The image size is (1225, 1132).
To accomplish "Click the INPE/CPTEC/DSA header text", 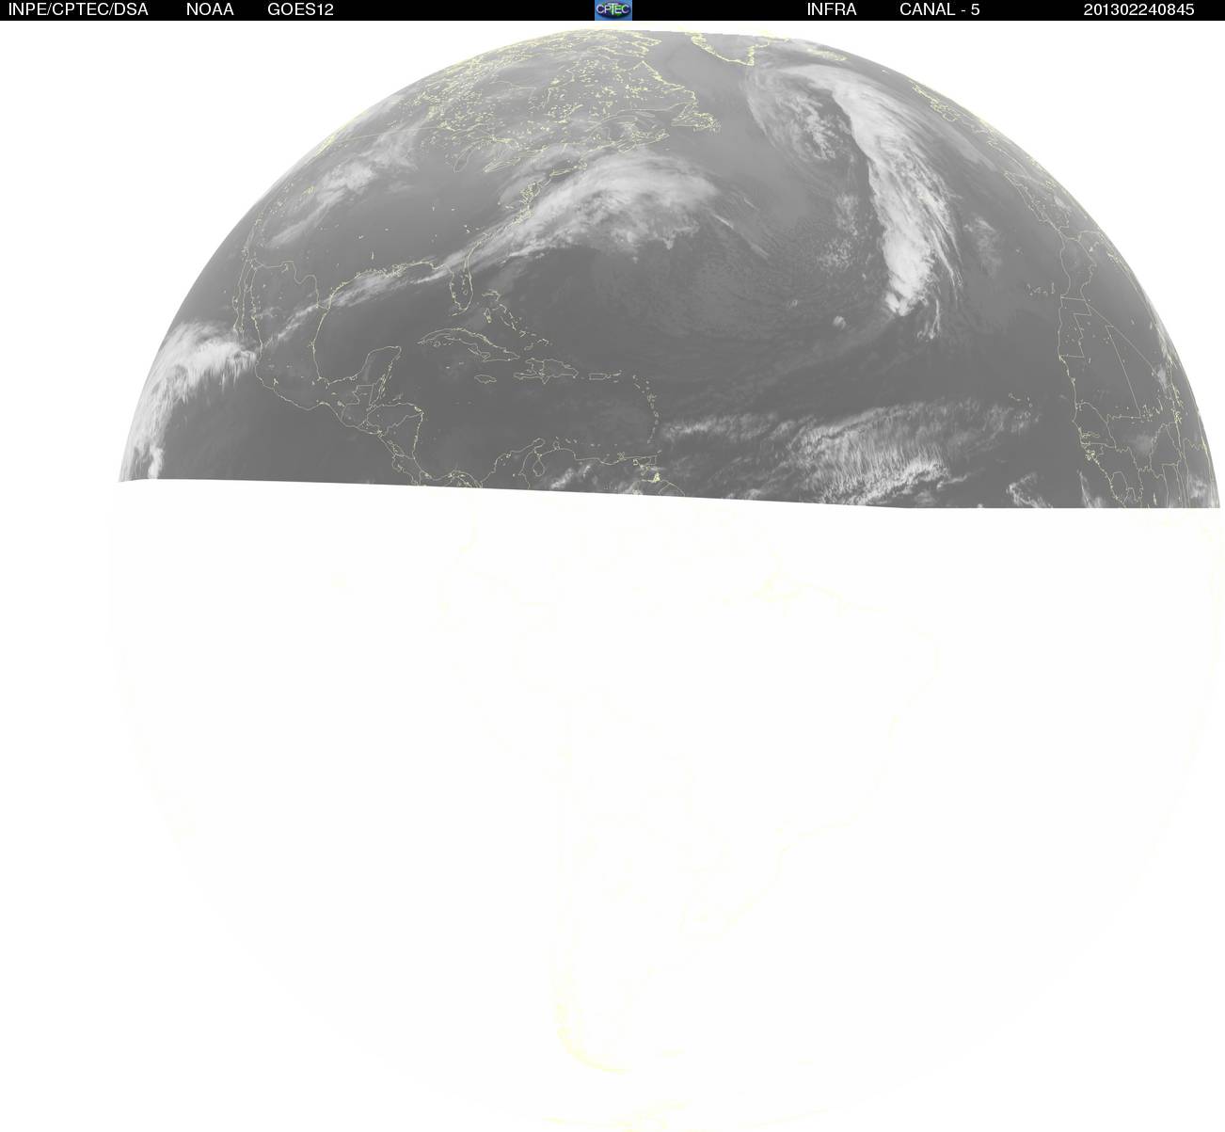I will (x=78, y=9).
